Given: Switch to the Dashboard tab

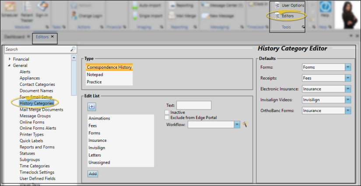Looking at the screenshot, I should (15, 37).
